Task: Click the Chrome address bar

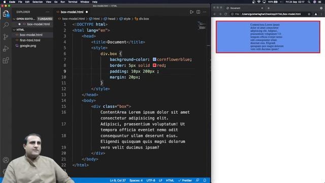Action: [x=271, y=14]
